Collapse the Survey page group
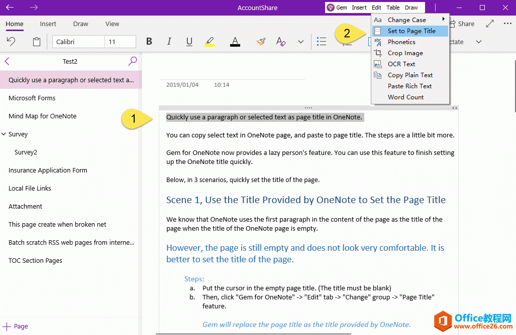Image resolution: width=516 pixels, height=335 pixels. click(4, 134)
